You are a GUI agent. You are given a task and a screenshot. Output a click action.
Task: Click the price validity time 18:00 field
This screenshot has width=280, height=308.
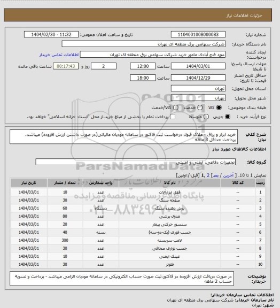pos(143,78)
